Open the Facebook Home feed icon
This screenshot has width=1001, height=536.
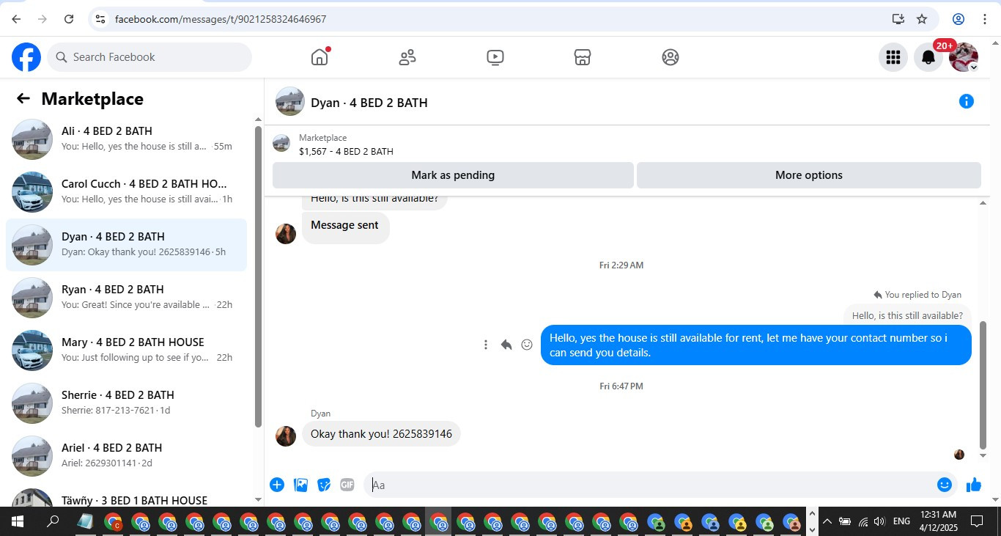[x=319, y=57]
